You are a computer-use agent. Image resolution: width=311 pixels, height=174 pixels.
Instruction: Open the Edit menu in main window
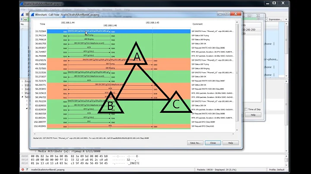(30, 9)
